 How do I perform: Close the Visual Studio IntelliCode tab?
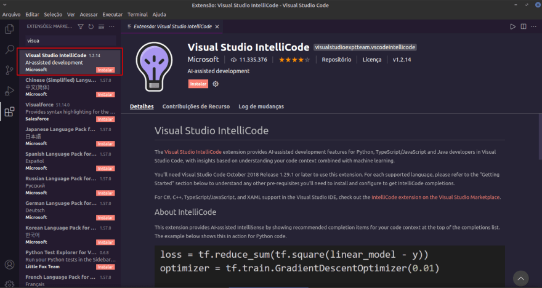tap(217, 26)
